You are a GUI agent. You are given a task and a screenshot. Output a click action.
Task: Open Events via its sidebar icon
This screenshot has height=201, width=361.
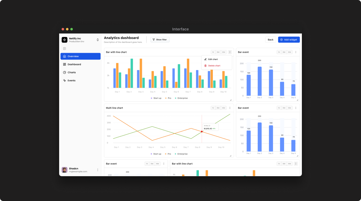point(64,80)
